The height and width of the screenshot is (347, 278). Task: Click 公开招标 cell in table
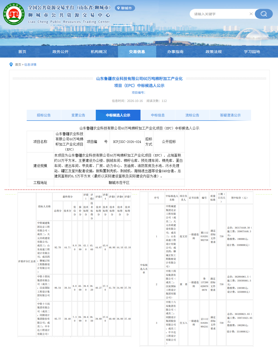[169, 142]
